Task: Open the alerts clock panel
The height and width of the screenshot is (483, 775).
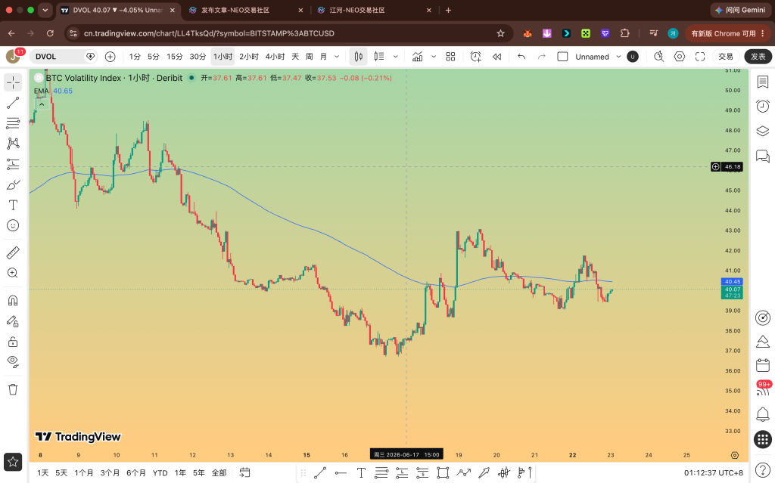Action: click(763, 106)
